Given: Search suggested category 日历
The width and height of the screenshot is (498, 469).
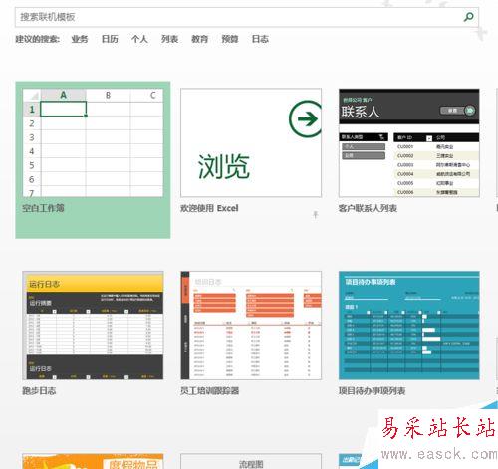Looking at the screenshot, I should pos(110,39).
